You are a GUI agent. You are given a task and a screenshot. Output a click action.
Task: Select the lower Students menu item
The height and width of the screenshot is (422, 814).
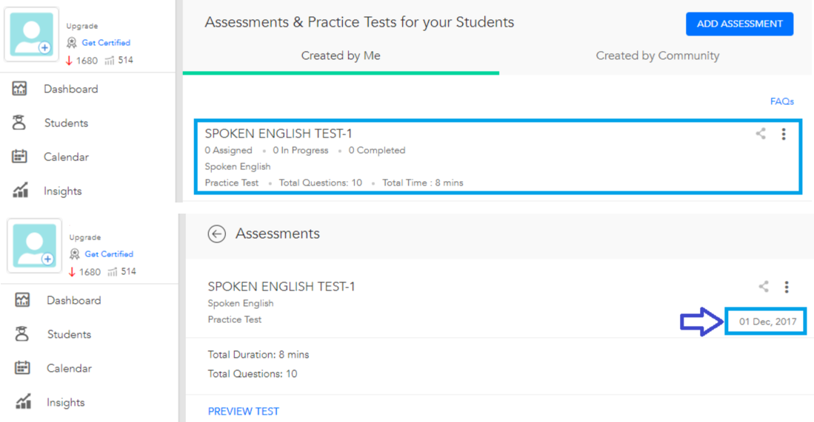coord(69,335)
